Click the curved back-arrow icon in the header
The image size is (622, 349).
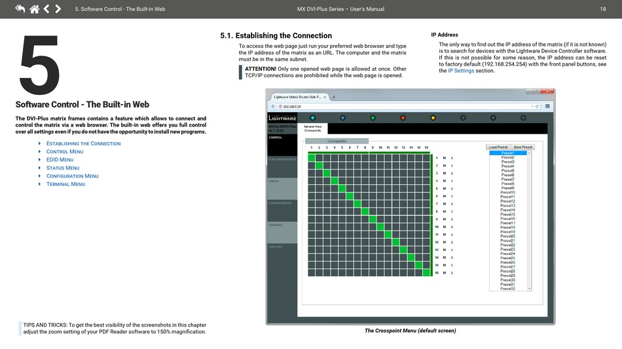point(20,9)
